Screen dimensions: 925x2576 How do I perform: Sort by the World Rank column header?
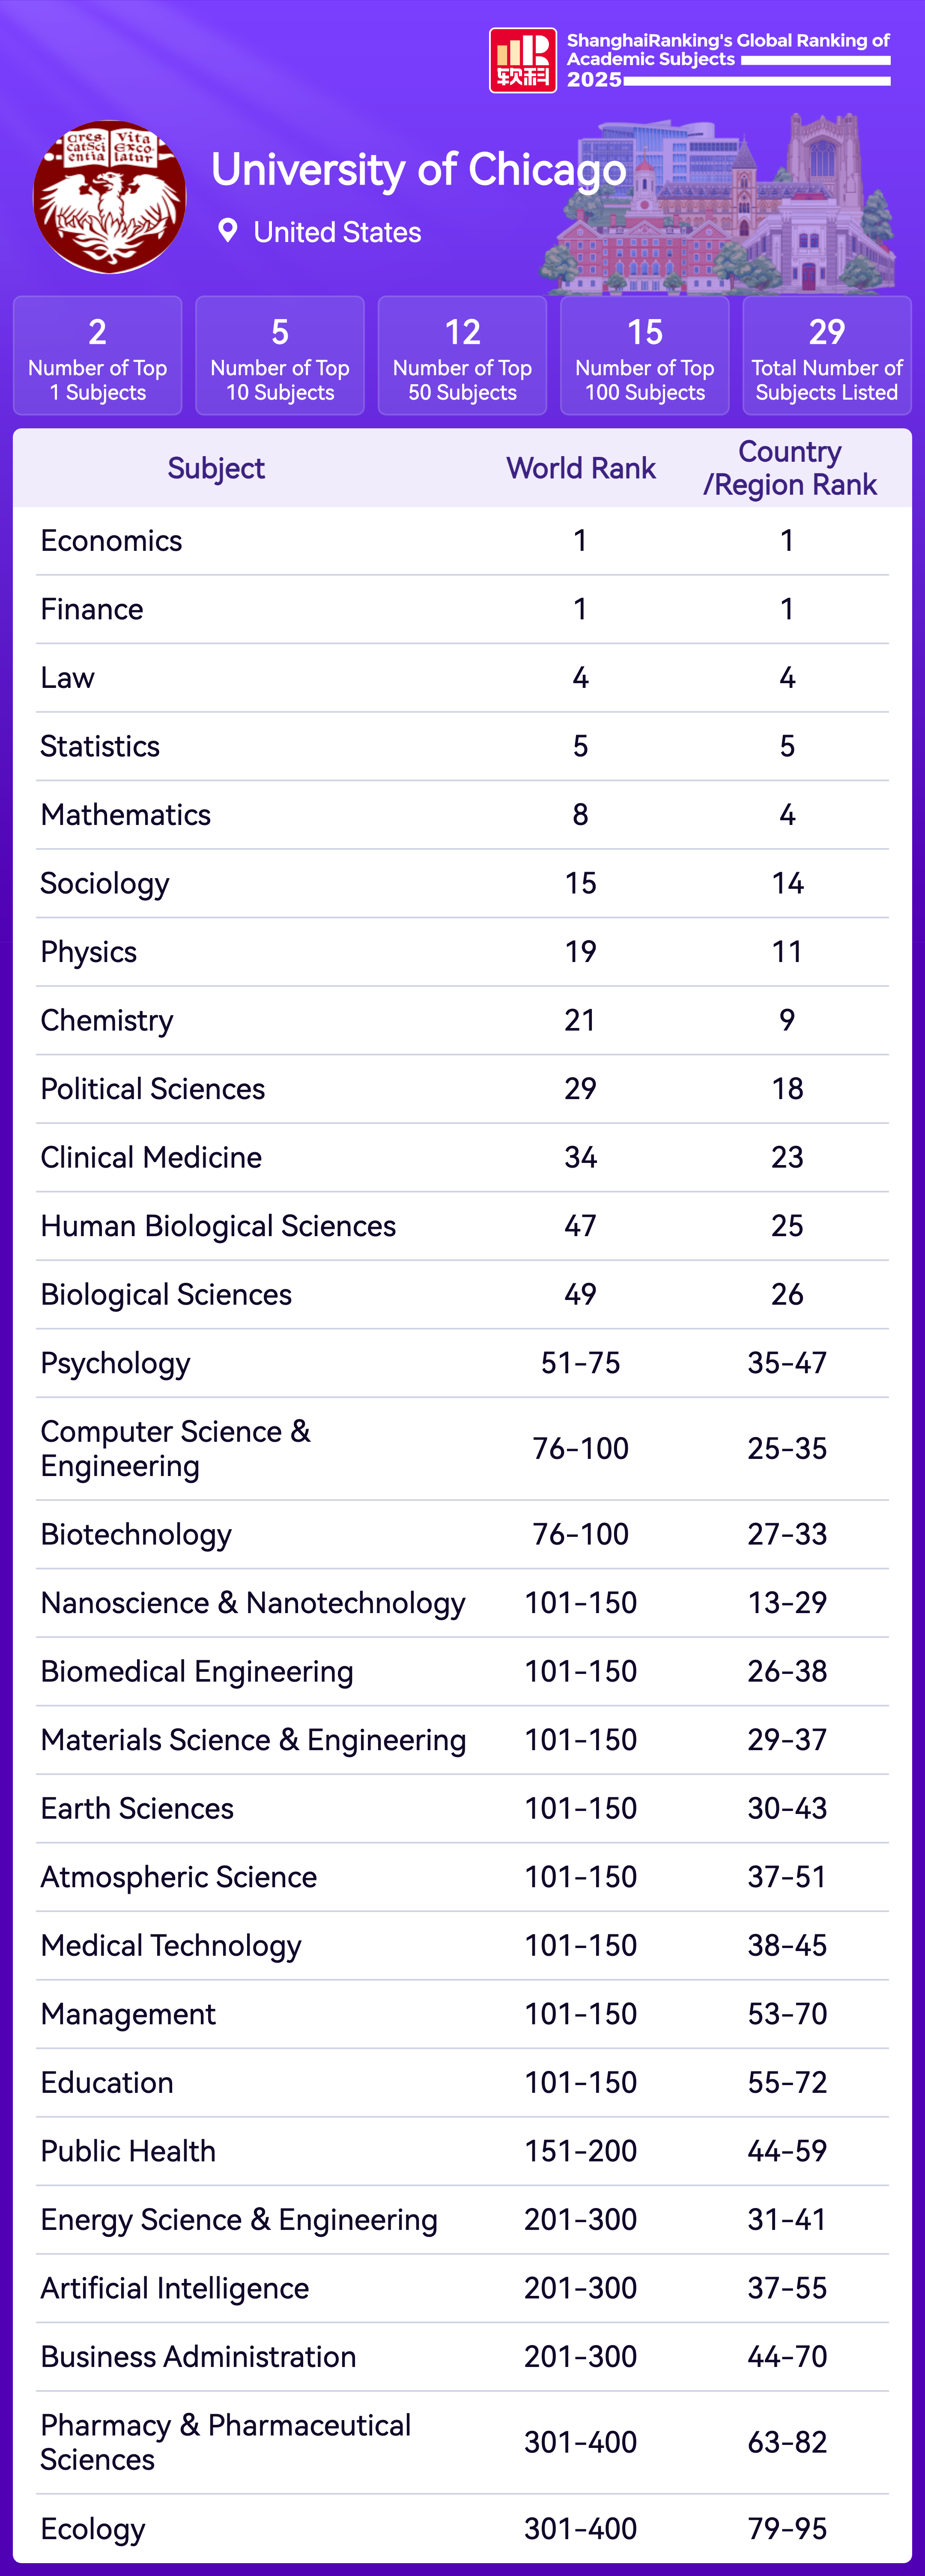click(581, 468)
